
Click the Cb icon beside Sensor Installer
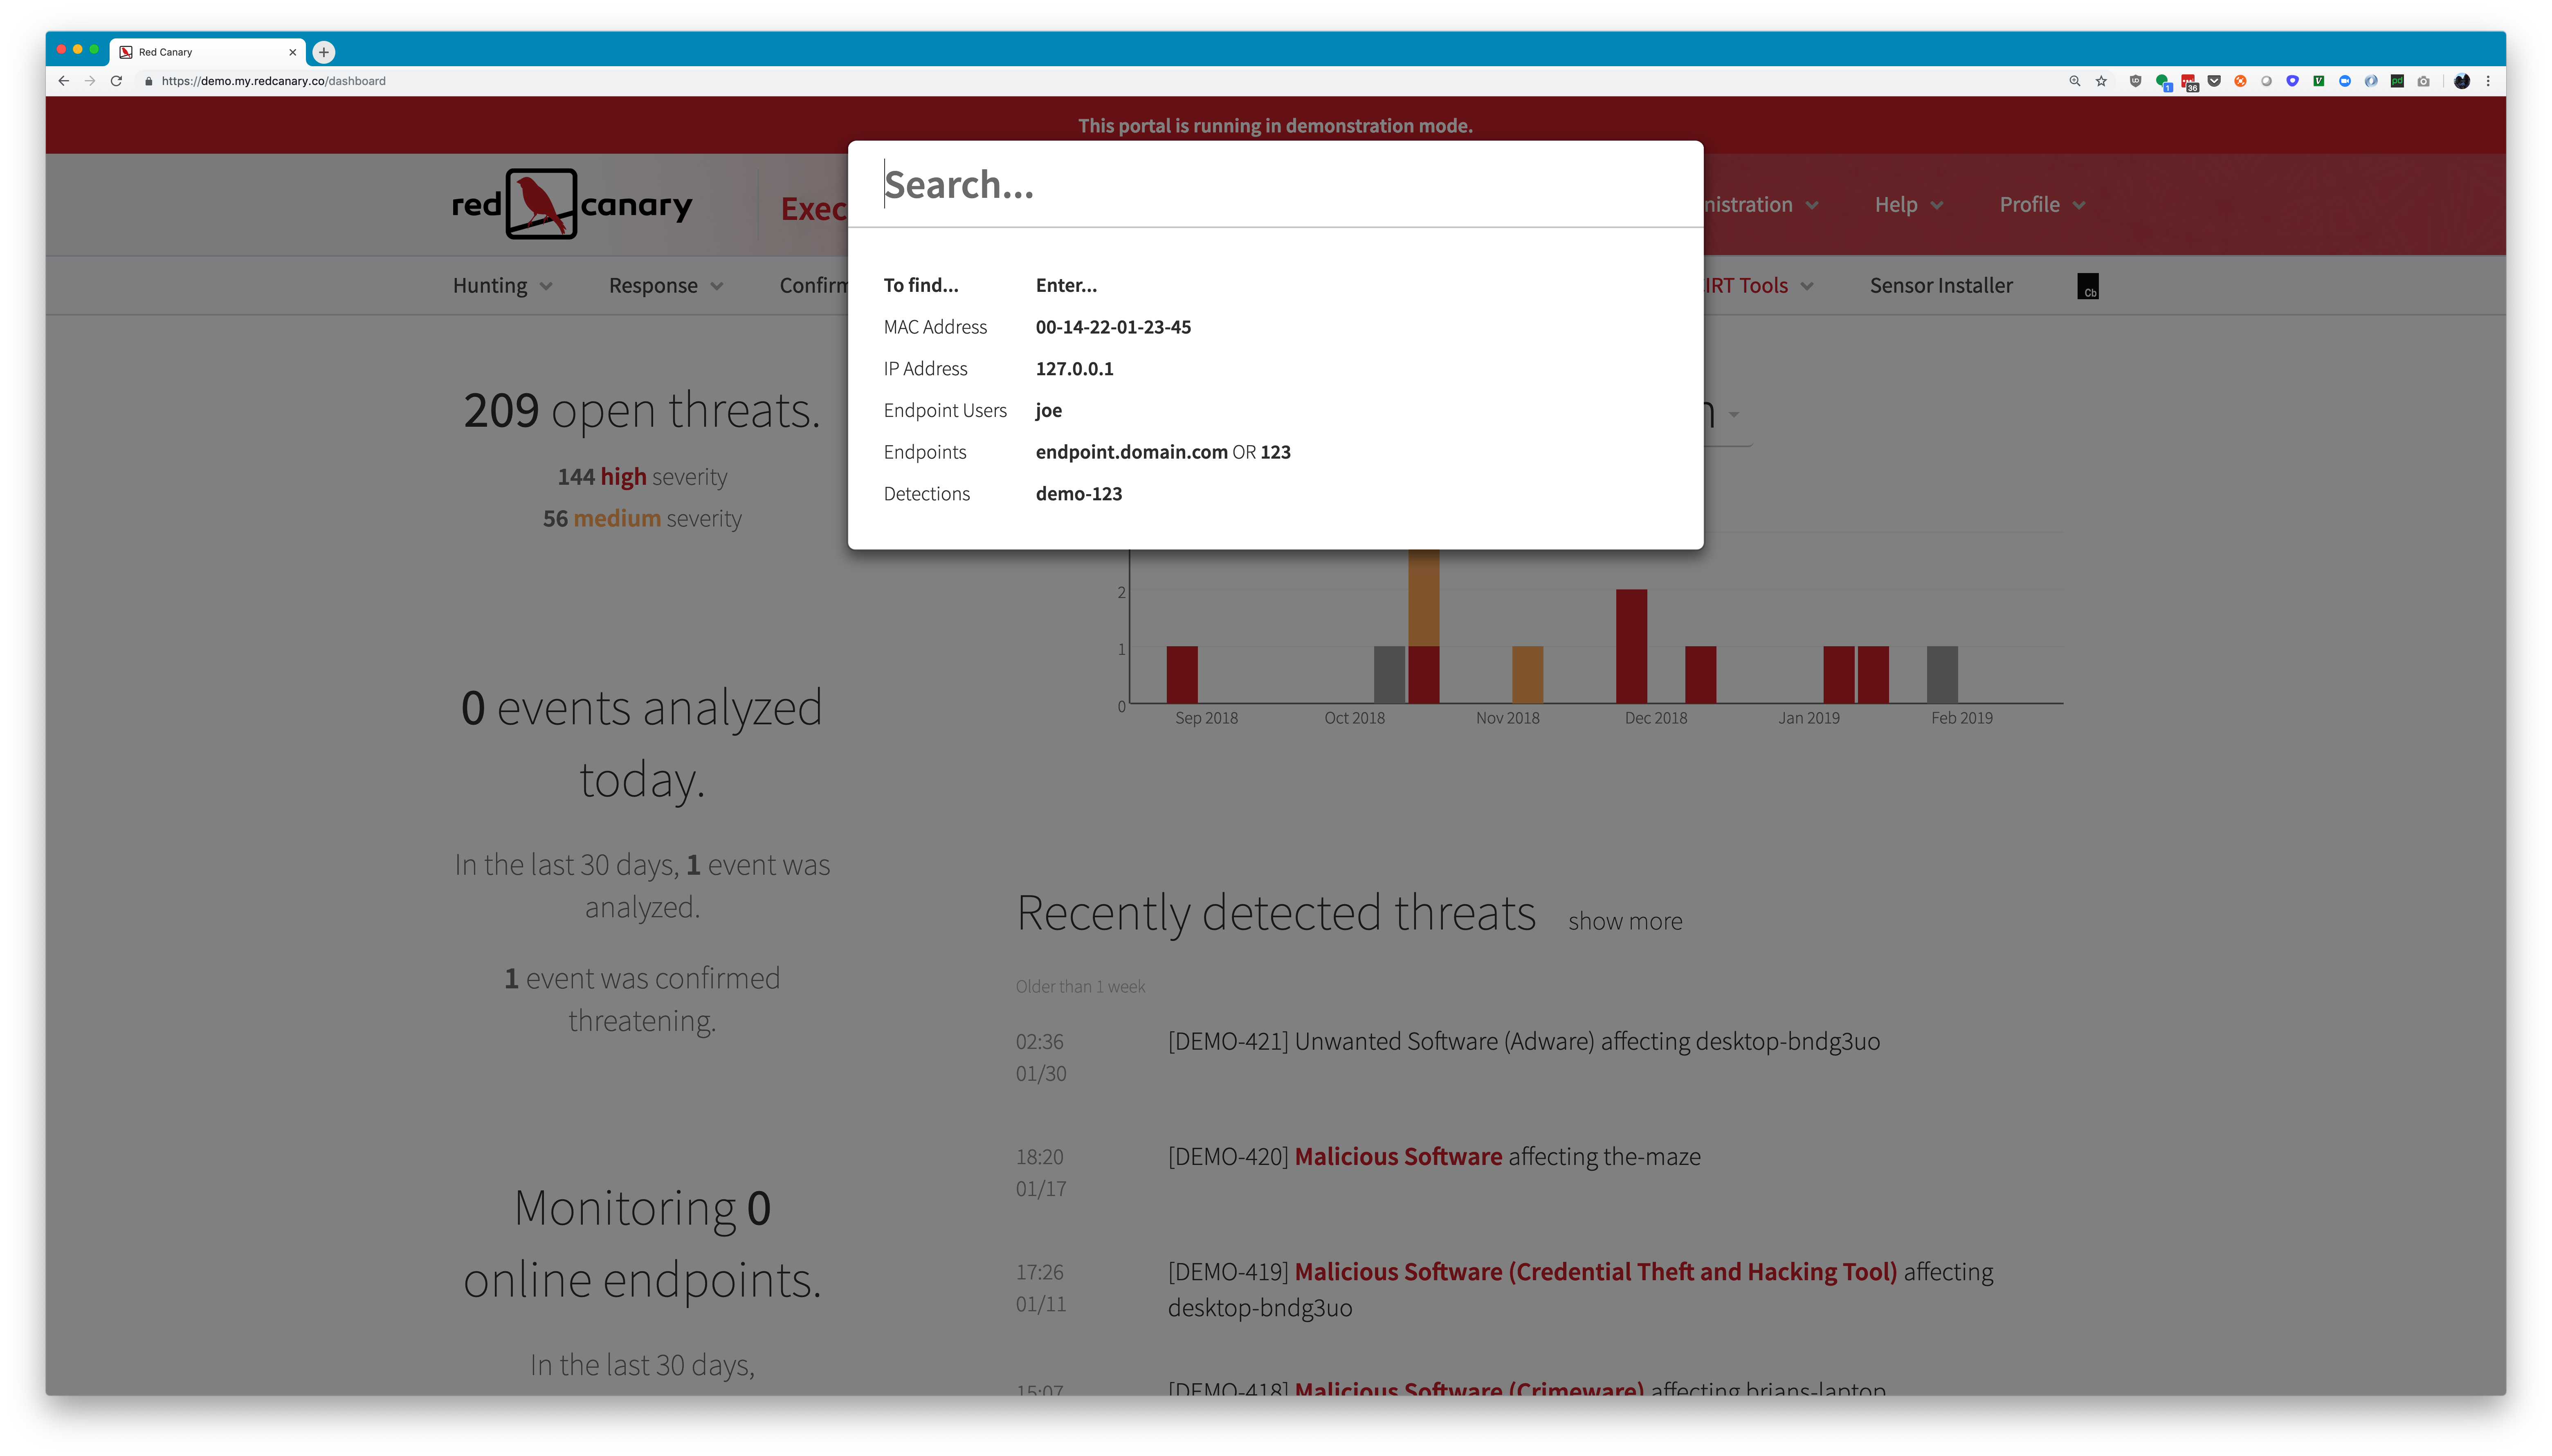(2088, 287)
